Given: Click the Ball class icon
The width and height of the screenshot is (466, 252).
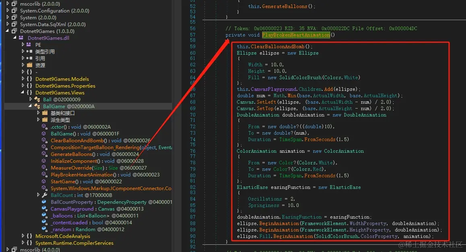Looking at the screenshot, I should click(37, 99).
